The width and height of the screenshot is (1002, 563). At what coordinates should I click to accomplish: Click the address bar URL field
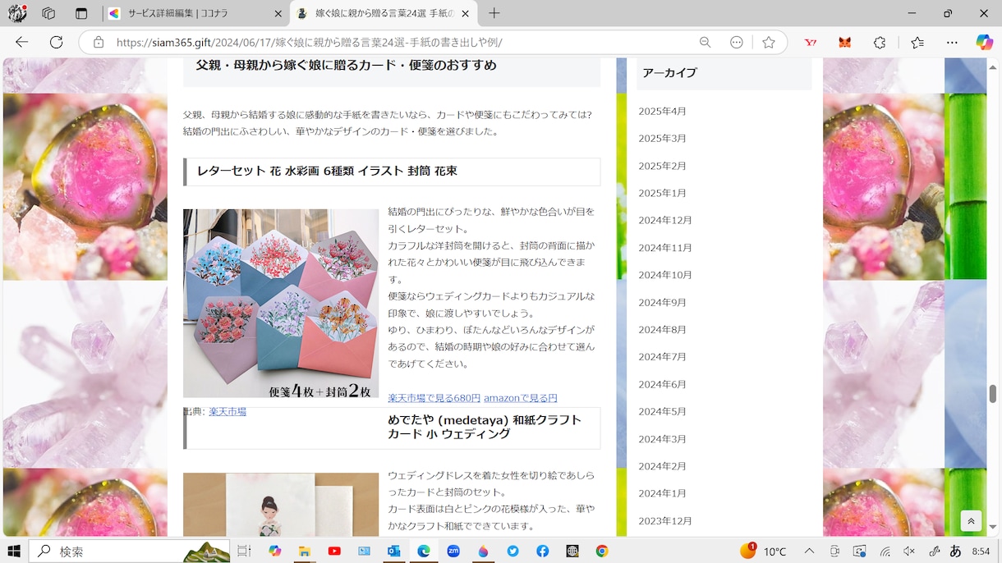click(402, 42)
